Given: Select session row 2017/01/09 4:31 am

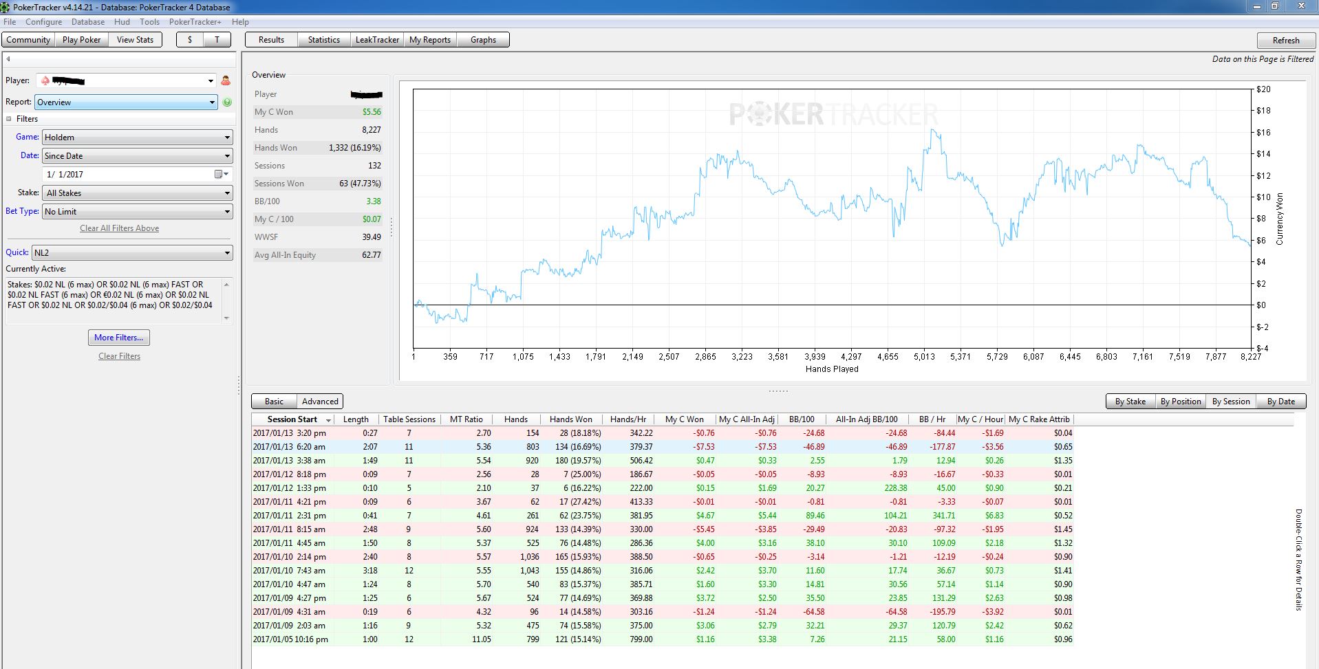Looking at the screenshot, I should point(663,612).
